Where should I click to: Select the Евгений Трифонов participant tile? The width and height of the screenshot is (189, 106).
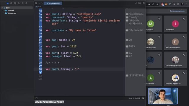click(175, 60)
